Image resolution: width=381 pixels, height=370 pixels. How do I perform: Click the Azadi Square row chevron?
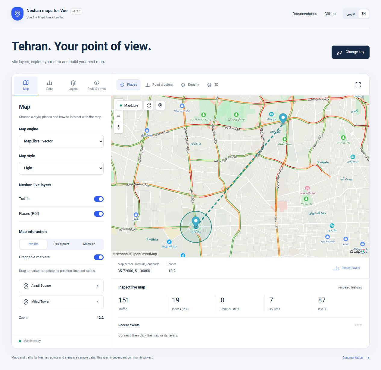point(98,286)
